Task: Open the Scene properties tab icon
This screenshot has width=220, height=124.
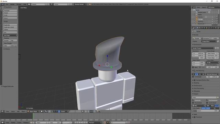Action: pos(202,28)
